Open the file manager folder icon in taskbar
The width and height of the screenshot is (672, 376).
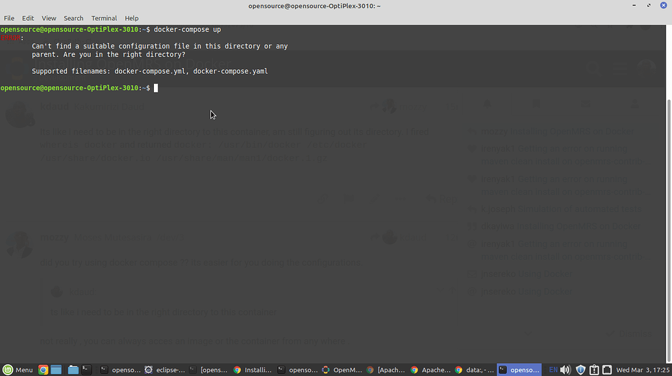click(x=73, y=370)
